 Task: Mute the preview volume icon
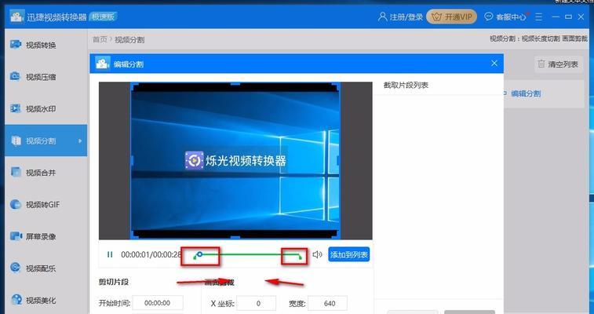tap(317, 254)
